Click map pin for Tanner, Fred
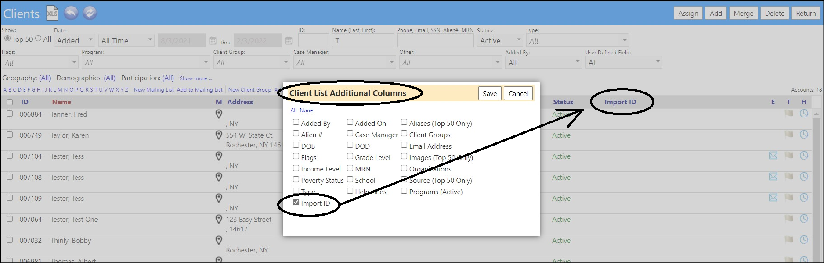The image size is (824, 263). pyautogui.click(x=219, y=114)
